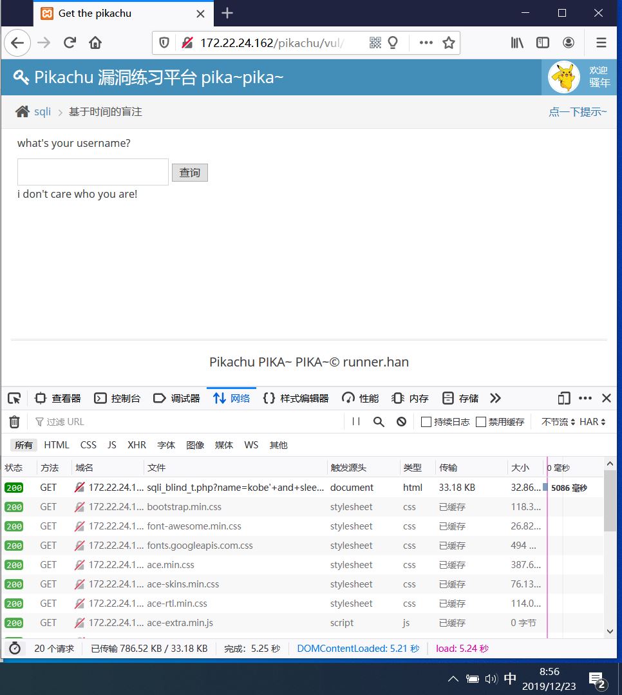Click the lightbulb icon in address bar

pyautogui.click(x=393, y=43)
